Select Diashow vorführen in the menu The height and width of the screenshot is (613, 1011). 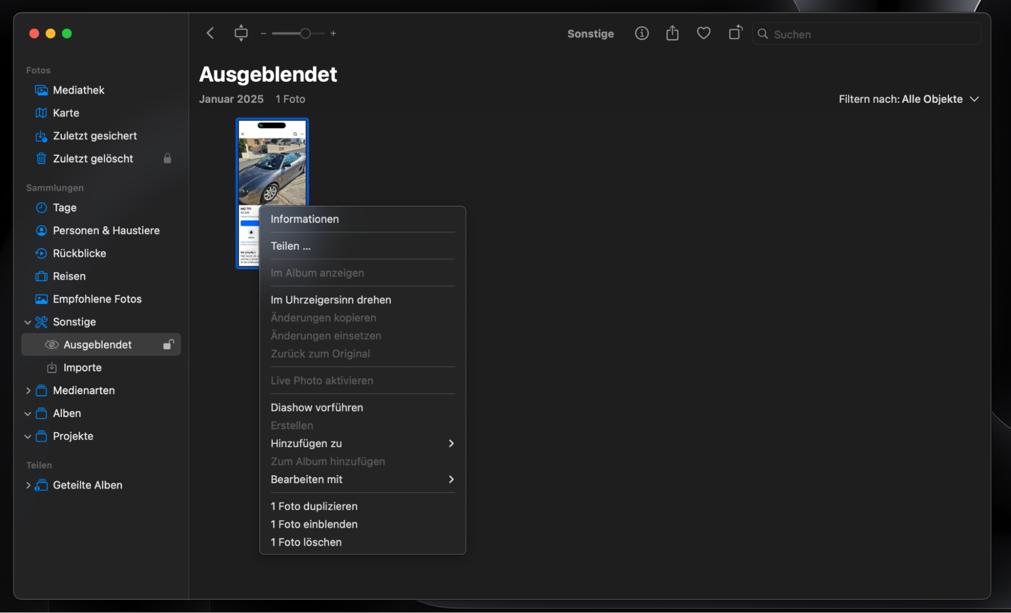click(317, 407)
